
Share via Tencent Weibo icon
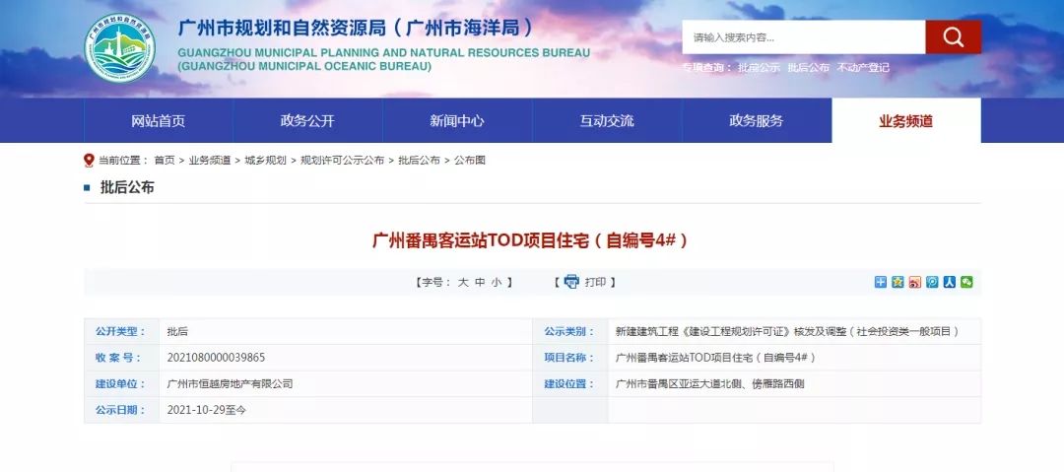[x=932, y=282]
